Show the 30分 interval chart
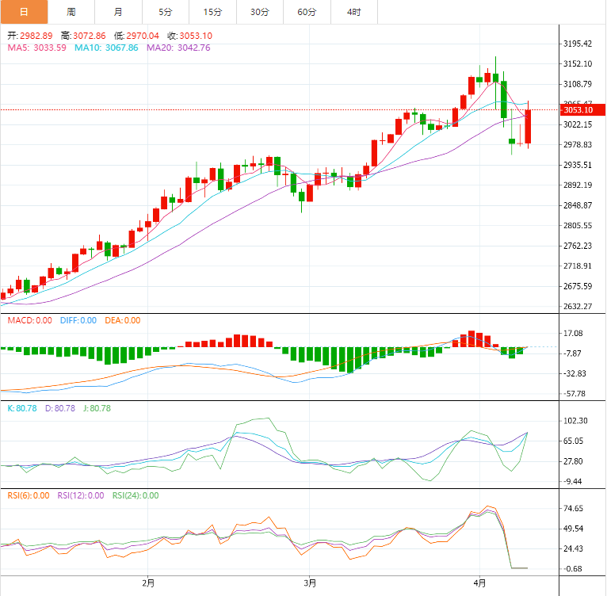This screenshot has width=607, height=596. coord(259,12)
